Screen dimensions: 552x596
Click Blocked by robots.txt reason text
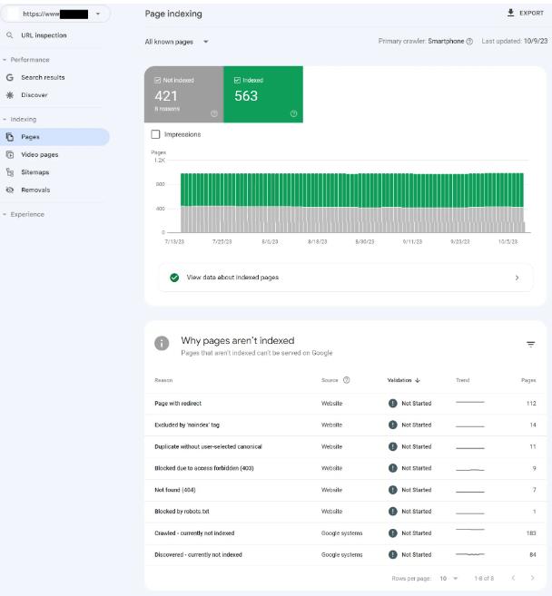pos(182,512)
